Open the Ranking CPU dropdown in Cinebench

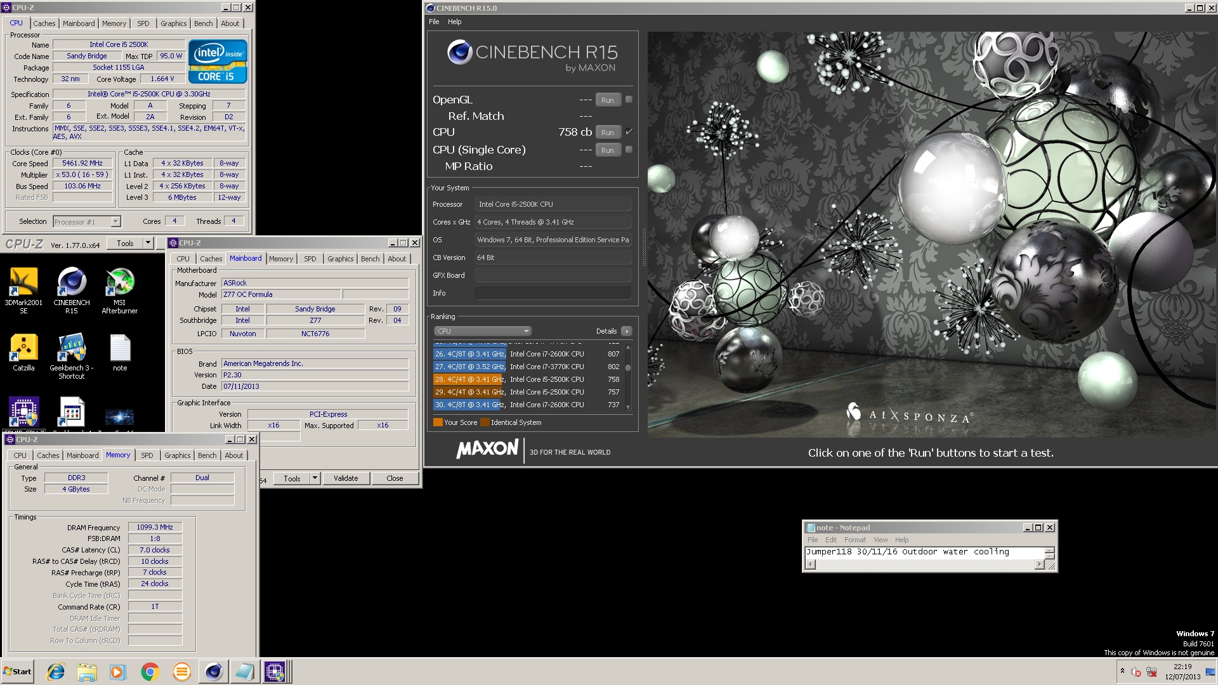tap(482, 331)
